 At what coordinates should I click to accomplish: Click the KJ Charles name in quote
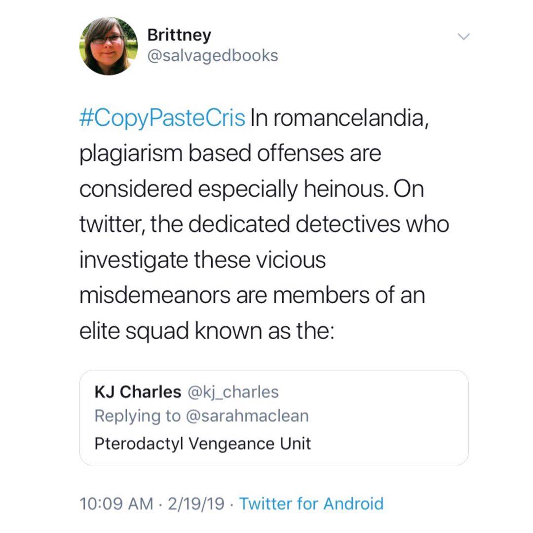click(x=138, y=392)
